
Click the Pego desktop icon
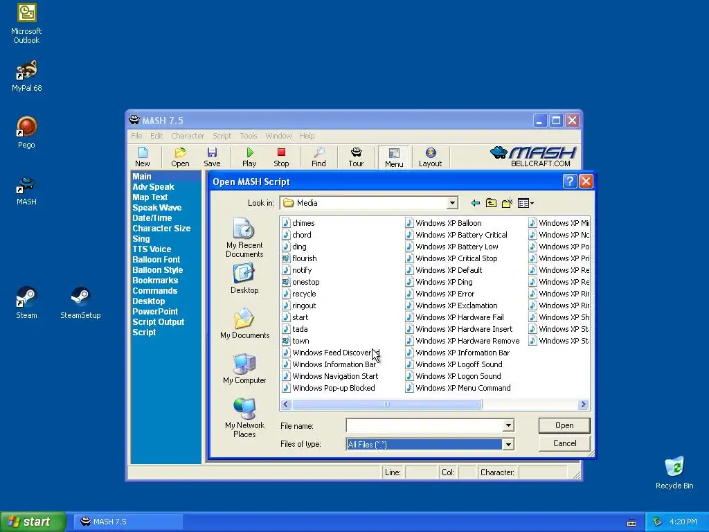click(x=26, y=132)
